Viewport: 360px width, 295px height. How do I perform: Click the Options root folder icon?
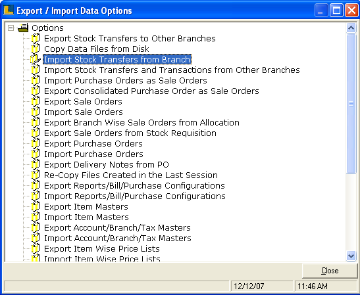click(x=24, y=28)
